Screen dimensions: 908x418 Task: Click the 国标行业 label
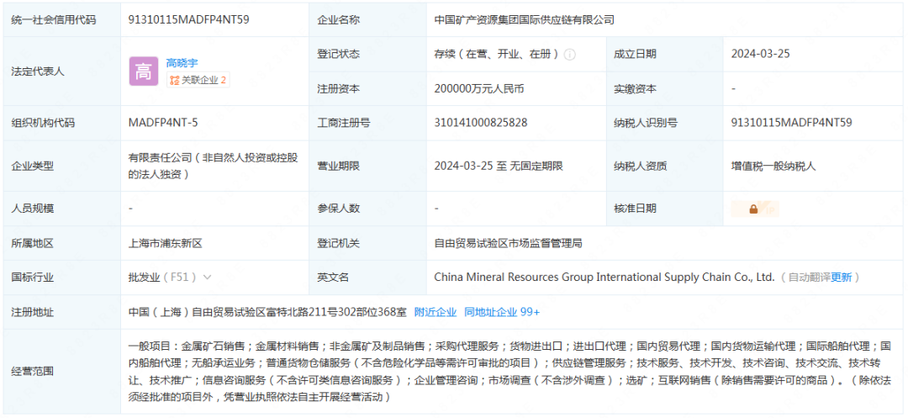33,278
